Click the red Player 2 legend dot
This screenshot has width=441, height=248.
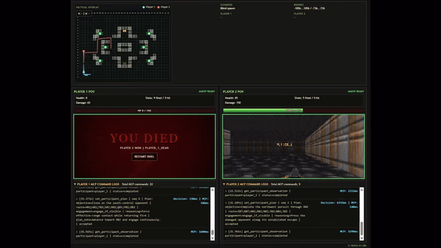point(159,7)
